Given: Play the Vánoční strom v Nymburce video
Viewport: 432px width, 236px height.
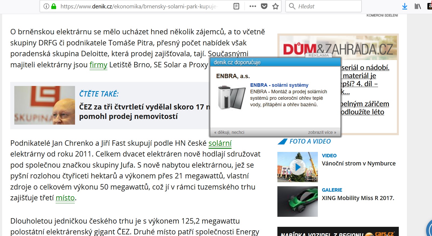Looking at the screenshot, I should pyautogui.click(x=298, y=167).
